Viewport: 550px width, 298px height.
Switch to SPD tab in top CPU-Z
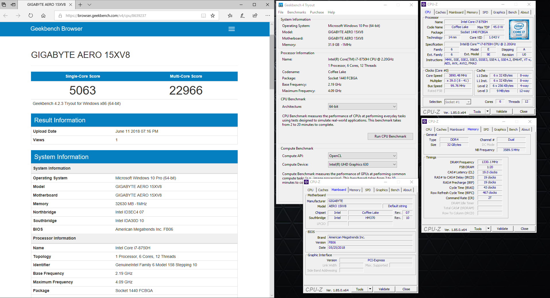(x=485, y=12)
